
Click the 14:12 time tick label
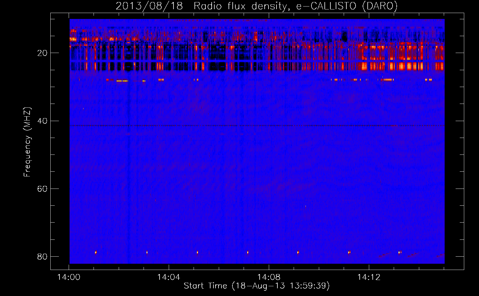[x=369, y=277]
